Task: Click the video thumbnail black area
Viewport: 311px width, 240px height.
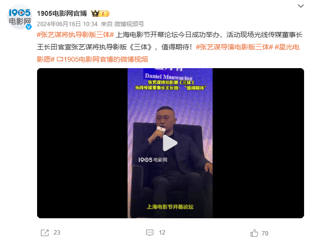Action: point(82,143)
